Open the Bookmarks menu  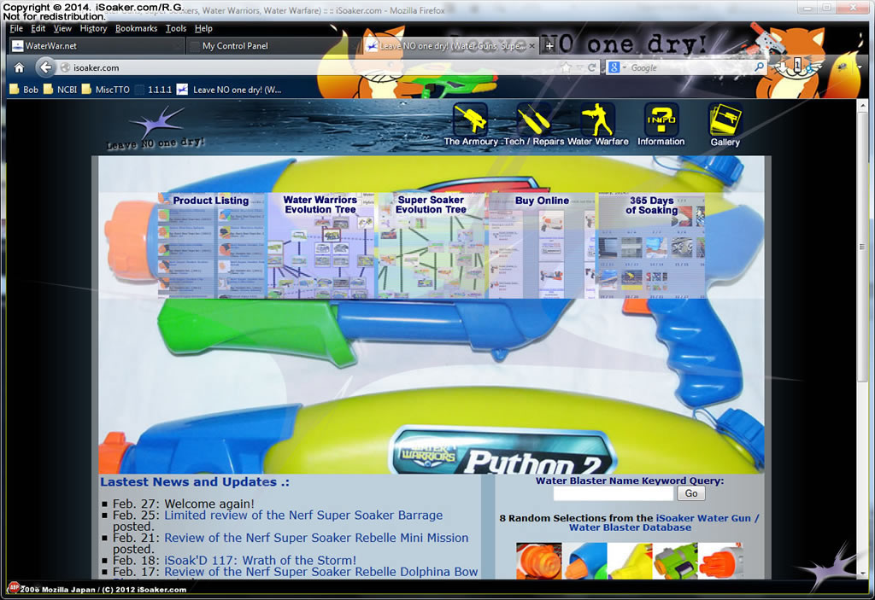pyautogui.click(x=136, y=28)
